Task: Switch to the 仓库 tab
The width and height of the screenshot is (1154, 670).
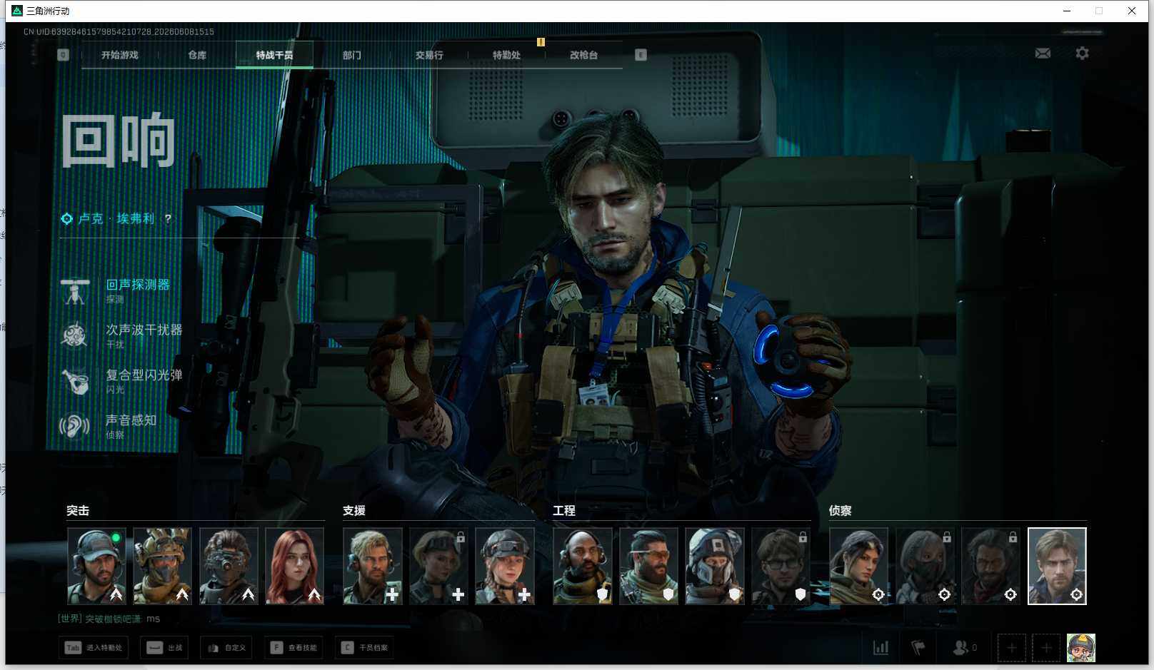Action: pyautogui.click(x=197, y=55)
